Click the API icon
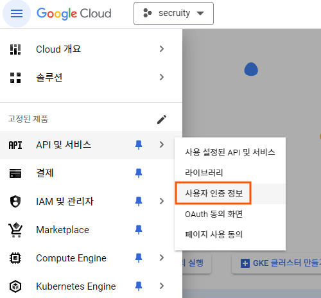321x298 pixels. [x=15, y=145]
